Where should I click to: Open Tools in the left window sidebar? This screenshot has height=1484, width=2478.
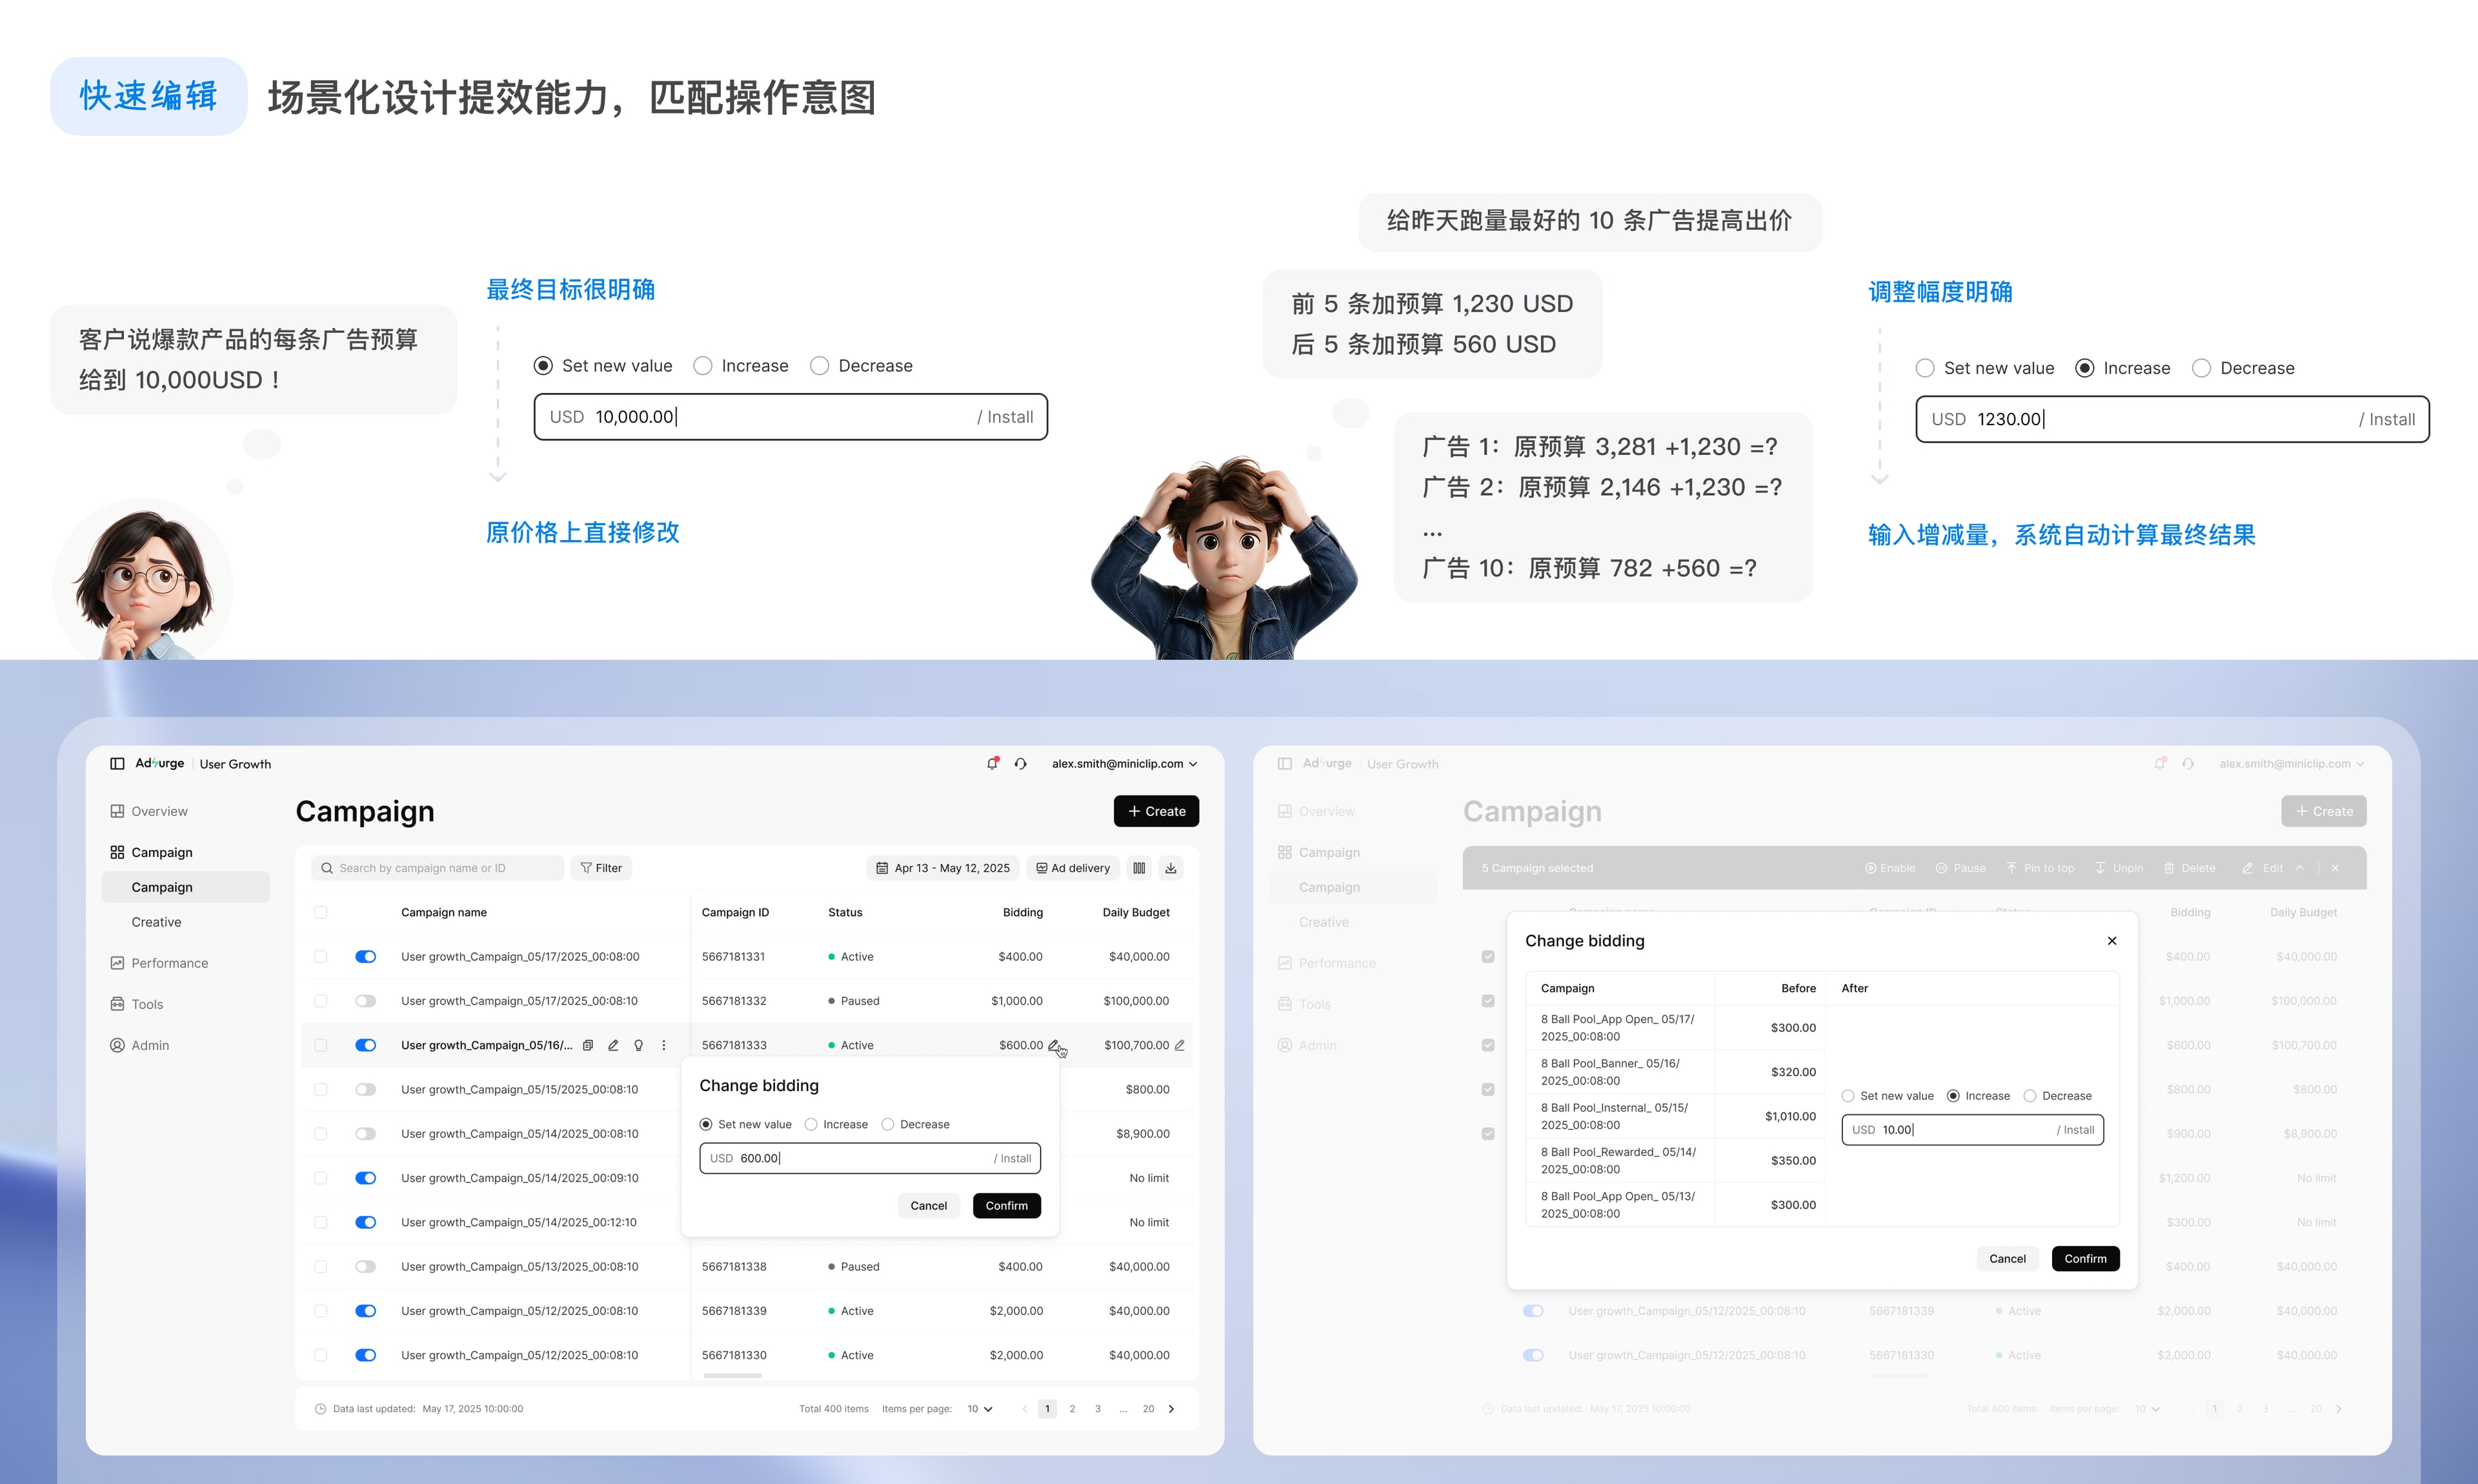[137, 1004]
